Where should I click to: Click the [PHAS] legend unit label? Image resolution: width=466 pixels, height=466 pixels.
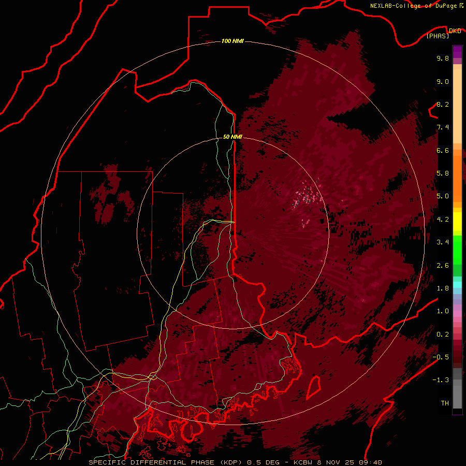click(438, 36)
